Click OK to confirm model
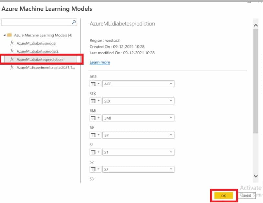263x203 pixels. point(224,196)
